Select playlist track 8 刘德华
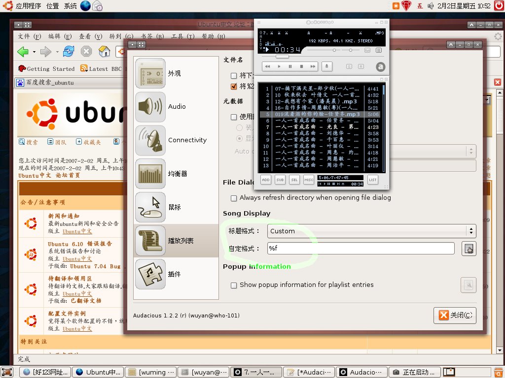505x378 pixels. point(321,133)
